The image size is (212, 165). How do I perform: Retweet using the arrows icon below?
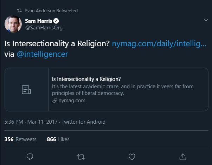[x=81, y=156]
